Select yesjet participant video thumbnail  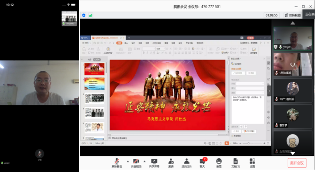(292, 38)
